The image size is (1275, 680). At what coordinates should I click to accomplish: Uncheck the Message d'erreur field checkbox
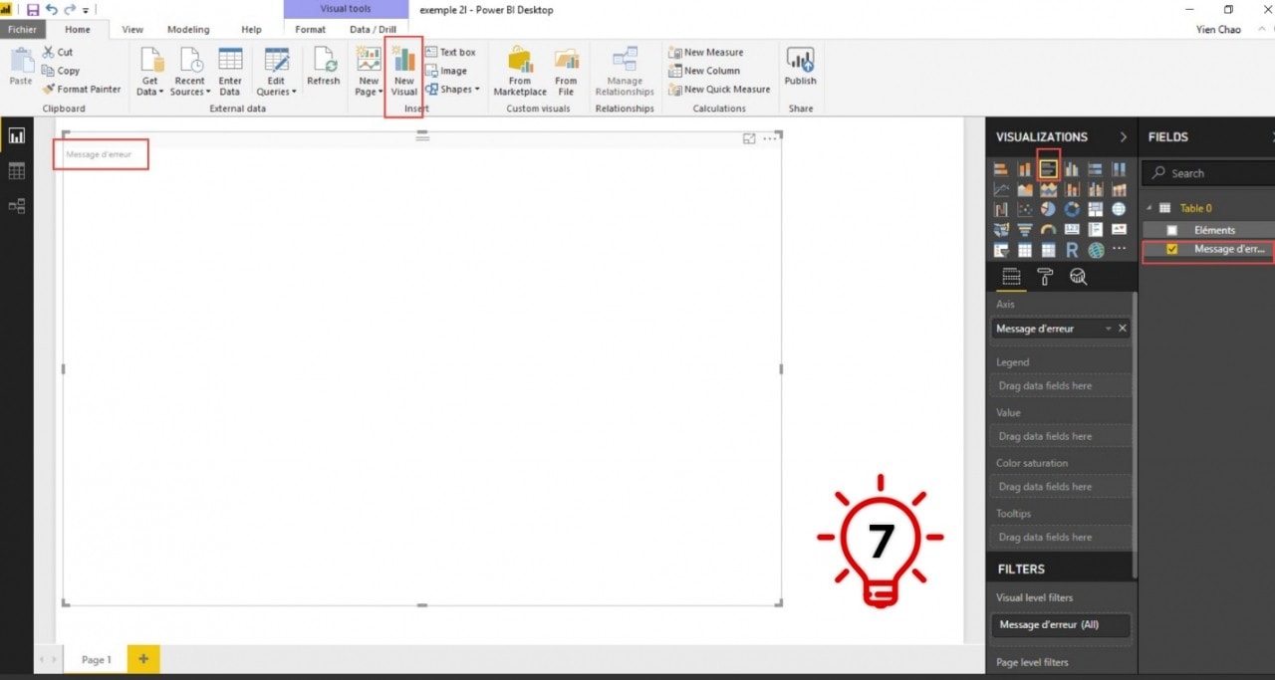click(1171, 249)
